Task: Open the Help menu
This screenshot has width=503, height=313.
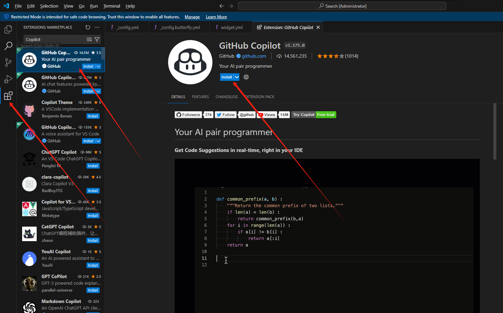Action: [130, 6]
